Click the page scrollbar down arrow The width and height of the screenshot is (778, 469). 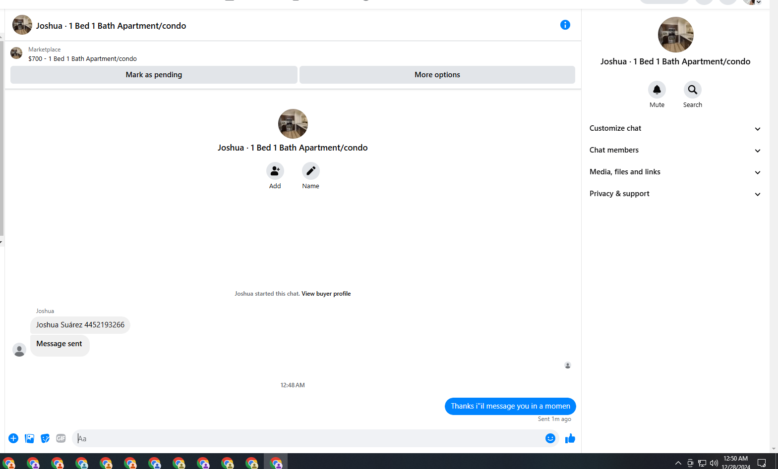[x=774, y=449]
